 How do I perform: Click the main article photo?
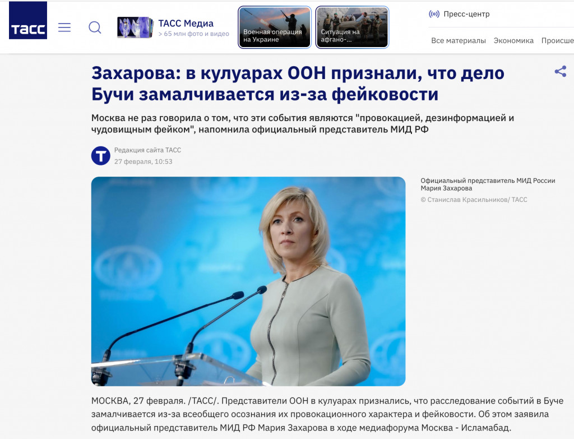click(x=248, y=281)
